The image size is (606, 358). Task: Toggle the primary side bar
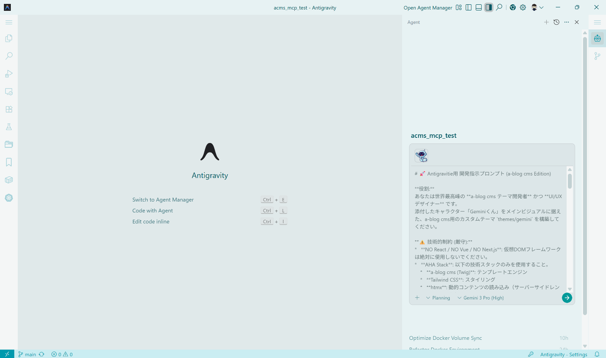click(469, 7)
